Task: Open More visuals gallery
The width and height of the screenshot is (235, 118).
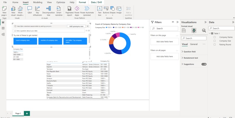Action: (20, 11)
